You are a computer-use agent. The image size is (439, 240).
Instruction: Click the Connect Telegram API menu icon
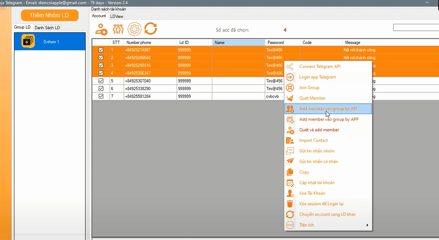tap(290, 66)
